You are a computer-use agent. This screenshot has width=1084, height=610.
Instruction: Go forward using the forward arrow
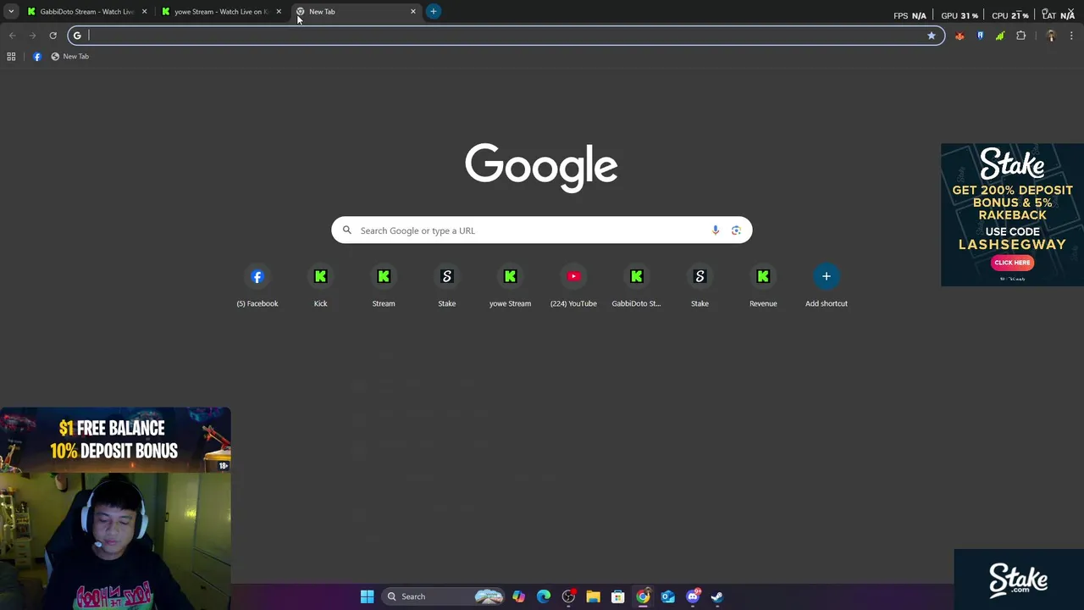(x=32, y=36)
